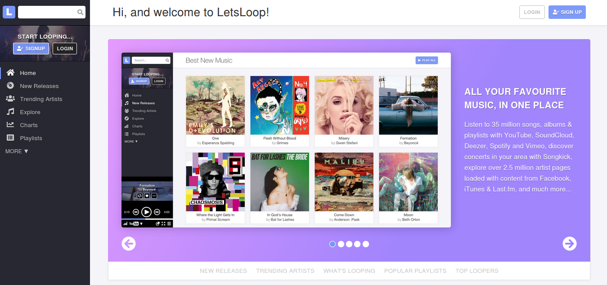The image size is (607, 285).
Task: Switch to the NEW RELEASES tab
Action: pos(224,271)
